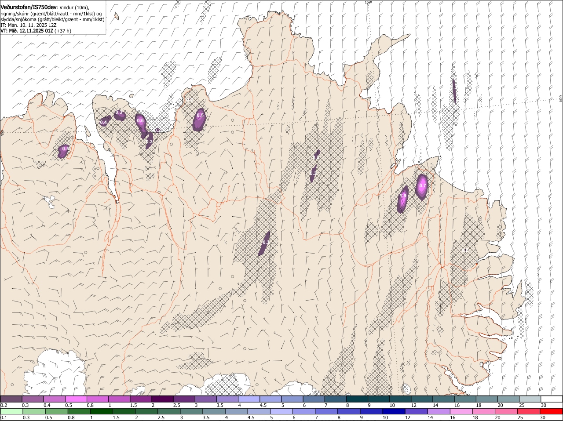Screen dimensions: 563x421
Task: Click upper legend swatch between 14 and 16
Action: click(444, 399)
